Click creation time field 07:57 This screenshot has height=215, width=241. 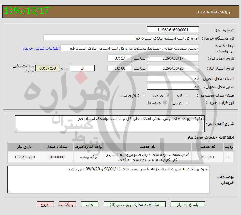pos(120,58)
